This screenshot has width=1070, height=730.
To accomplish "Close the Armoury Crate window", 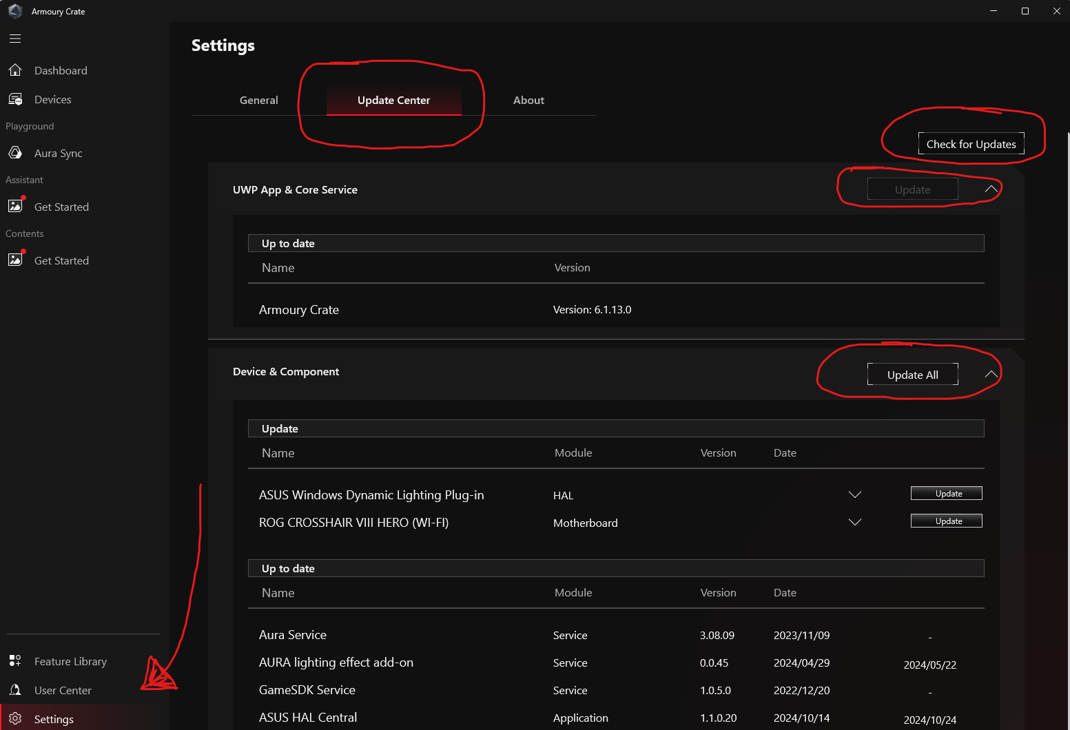I will coord(1056,11).
